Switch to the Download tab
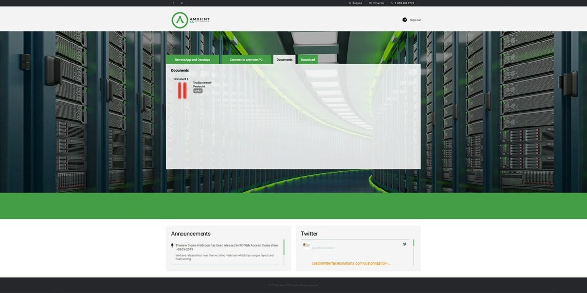Image resolution: width=587 pixels, height=293 pixels. click(308, 59)
